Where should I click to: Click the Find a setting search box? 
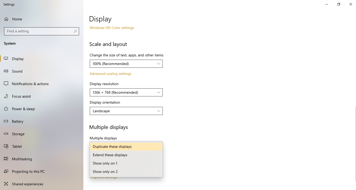click(x=42, y=31)
